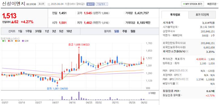Open the 빠른주문 dropdown
Viewport: 219px width, 105px height.
(213, 4)
